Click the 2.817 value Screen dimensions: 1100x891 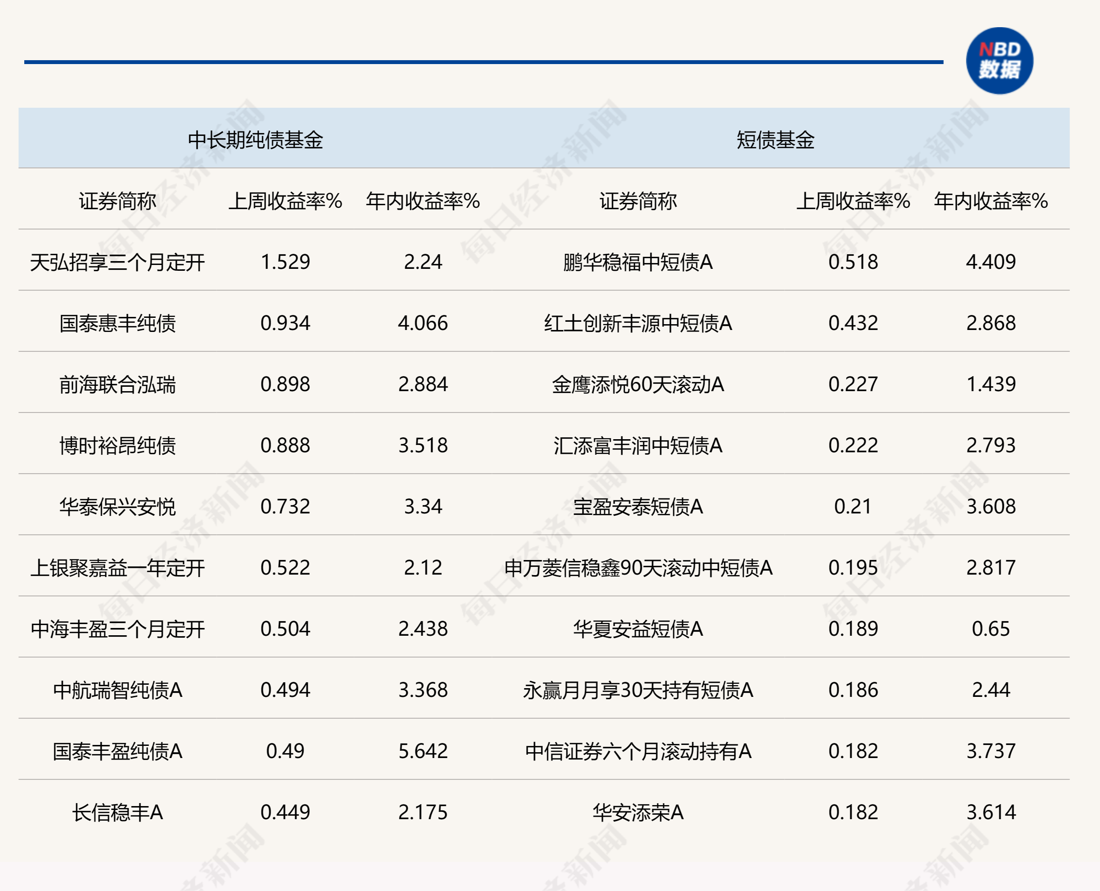tap(991, 567)
